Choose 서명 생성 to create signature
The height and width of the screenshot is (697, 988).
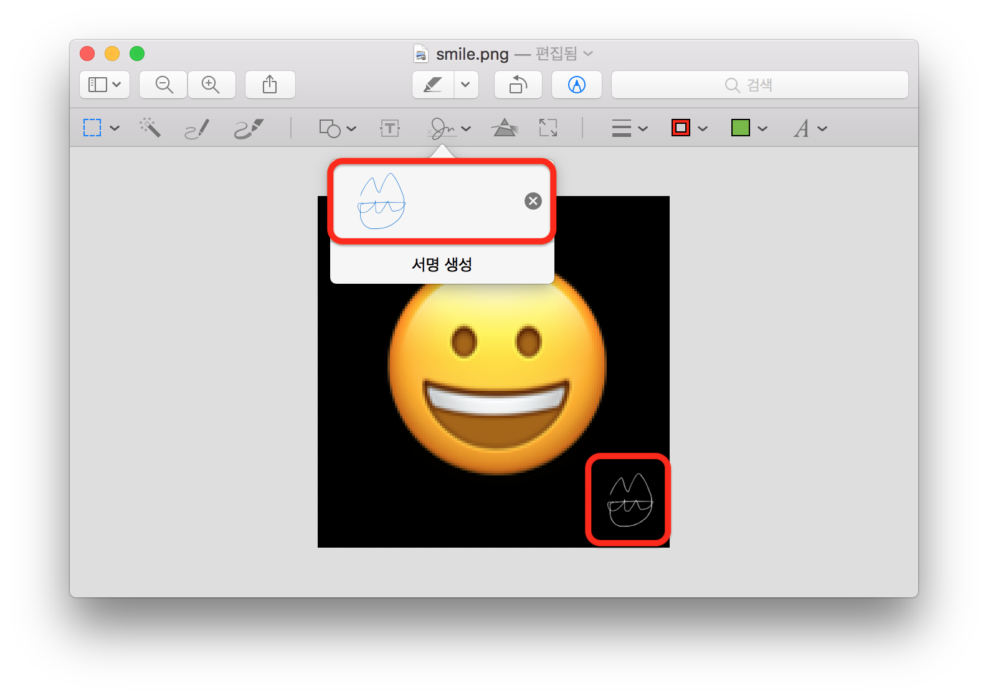pos(442,264)
